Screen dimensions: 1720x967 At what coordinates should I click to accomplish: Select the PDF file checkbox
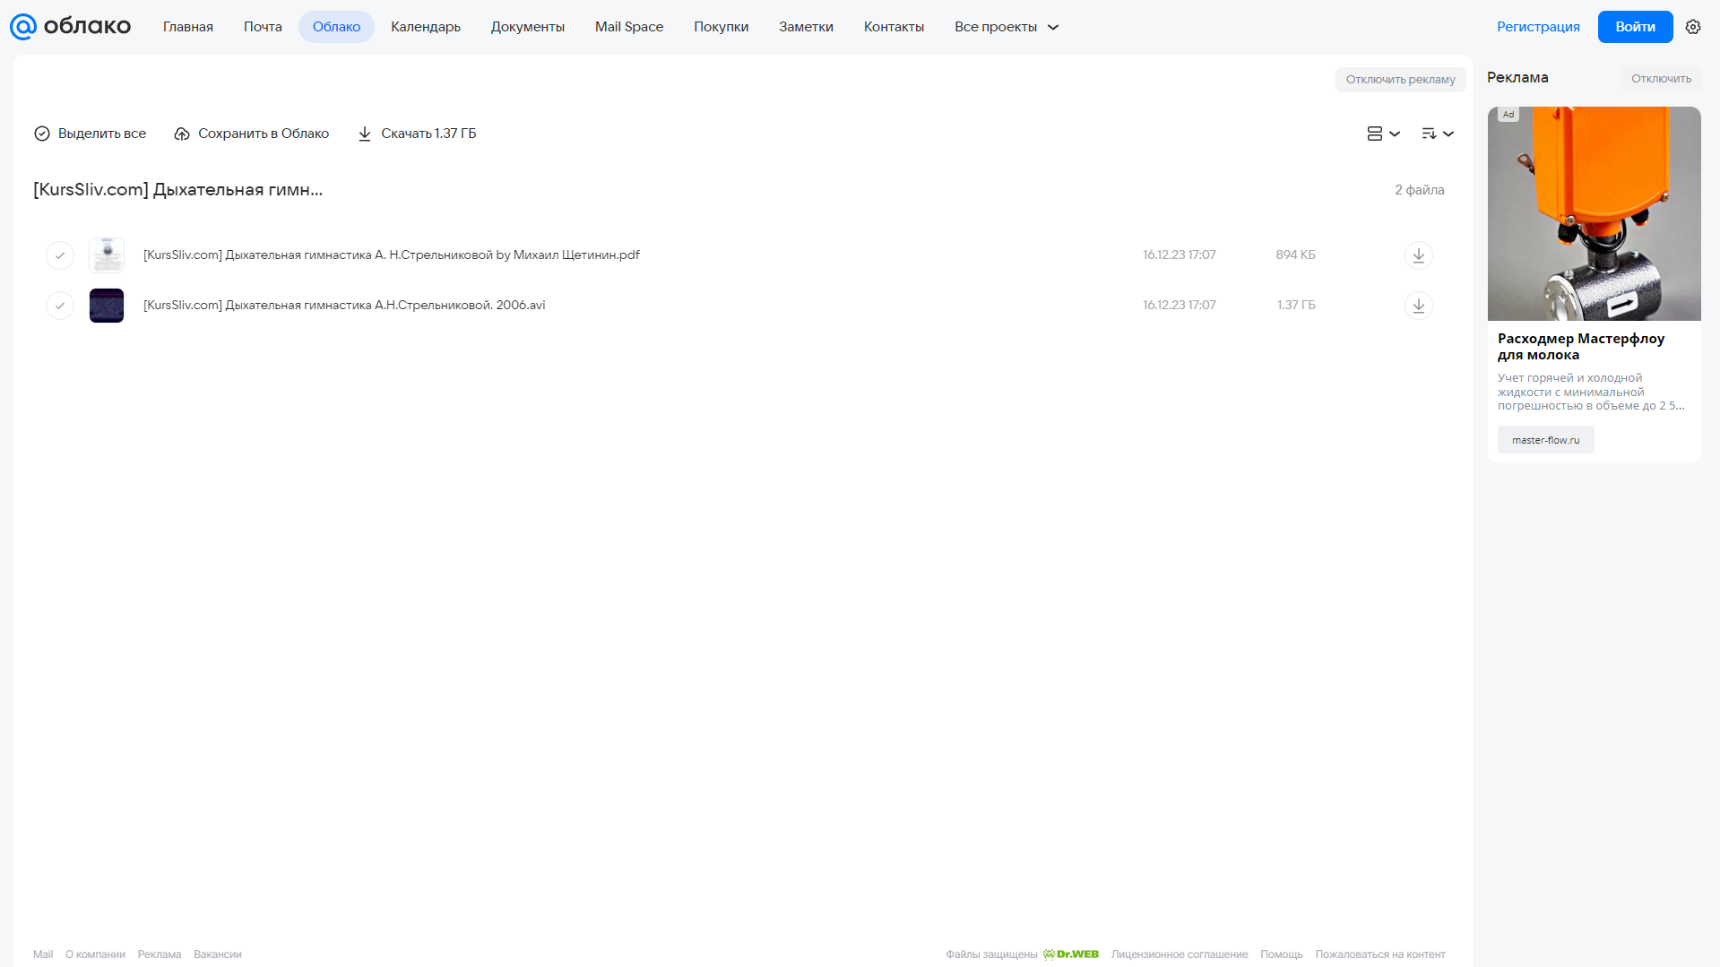click(x=60, y=255)
